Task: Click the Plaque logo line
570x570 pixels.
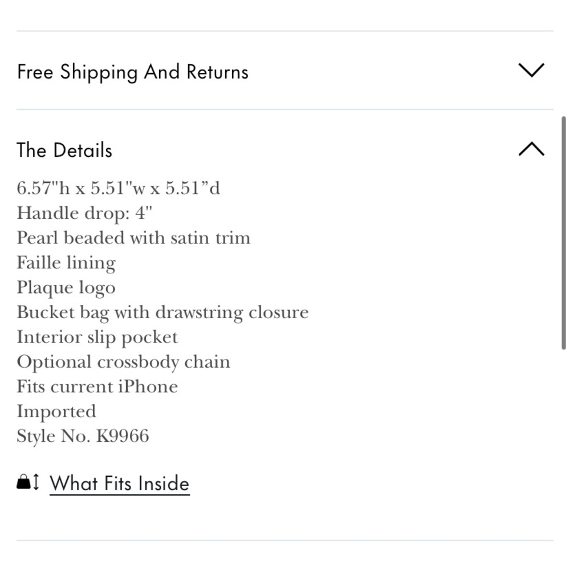Action: 66,287
